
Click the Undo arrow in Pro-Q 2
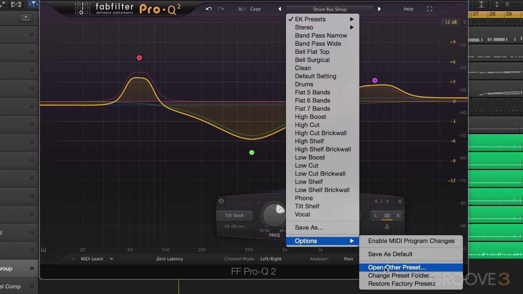(x=209, y=9)
